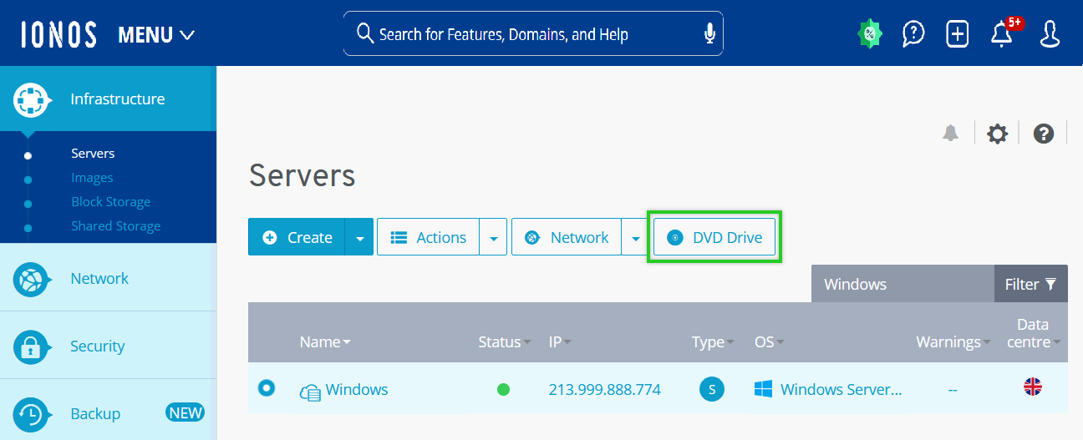The height and width of the screenshot is (440, 1083).
Task: Expand the Network button dropdown arrow
Action: click(x=635, y=238)
